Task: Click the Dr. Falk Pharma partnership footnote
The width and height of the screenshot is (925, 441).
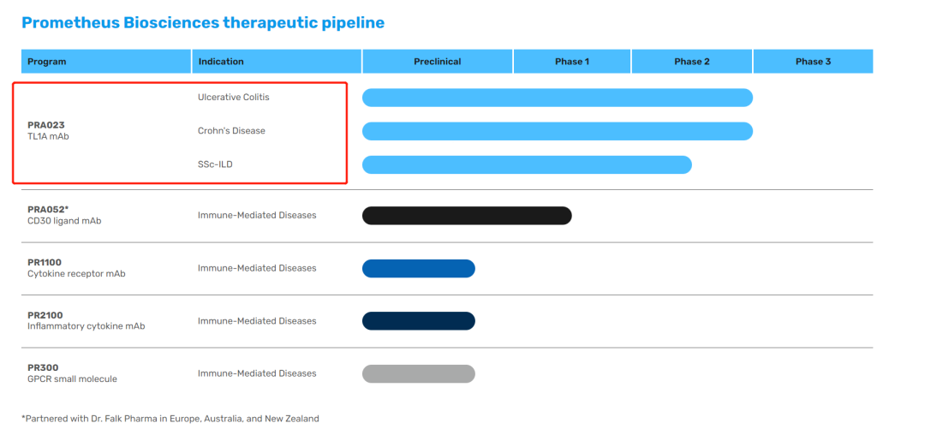Action: pyautogui.click(x=170, y=419)
